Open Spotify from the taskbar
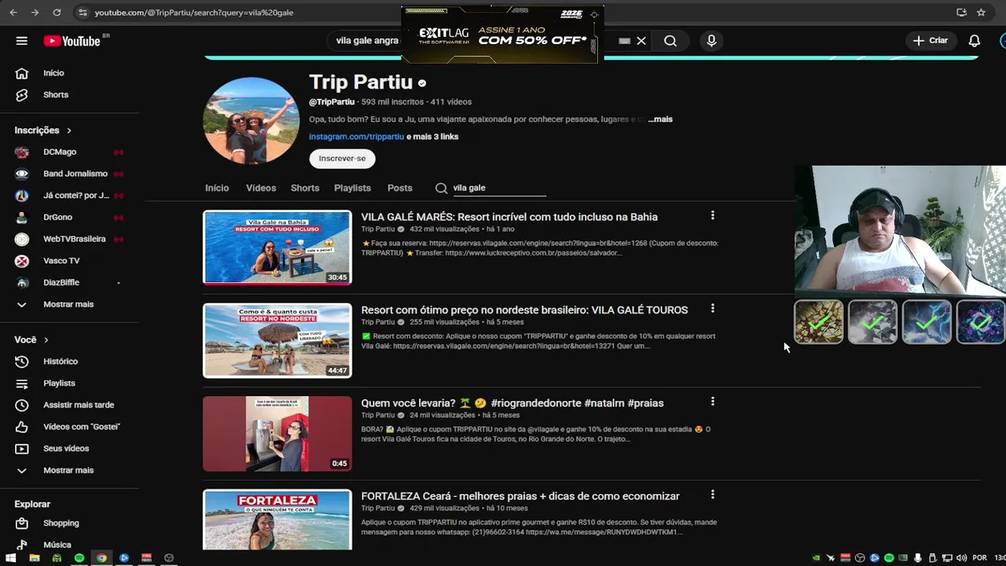Viewport: 1006px width, 566px height. point(79,558)
